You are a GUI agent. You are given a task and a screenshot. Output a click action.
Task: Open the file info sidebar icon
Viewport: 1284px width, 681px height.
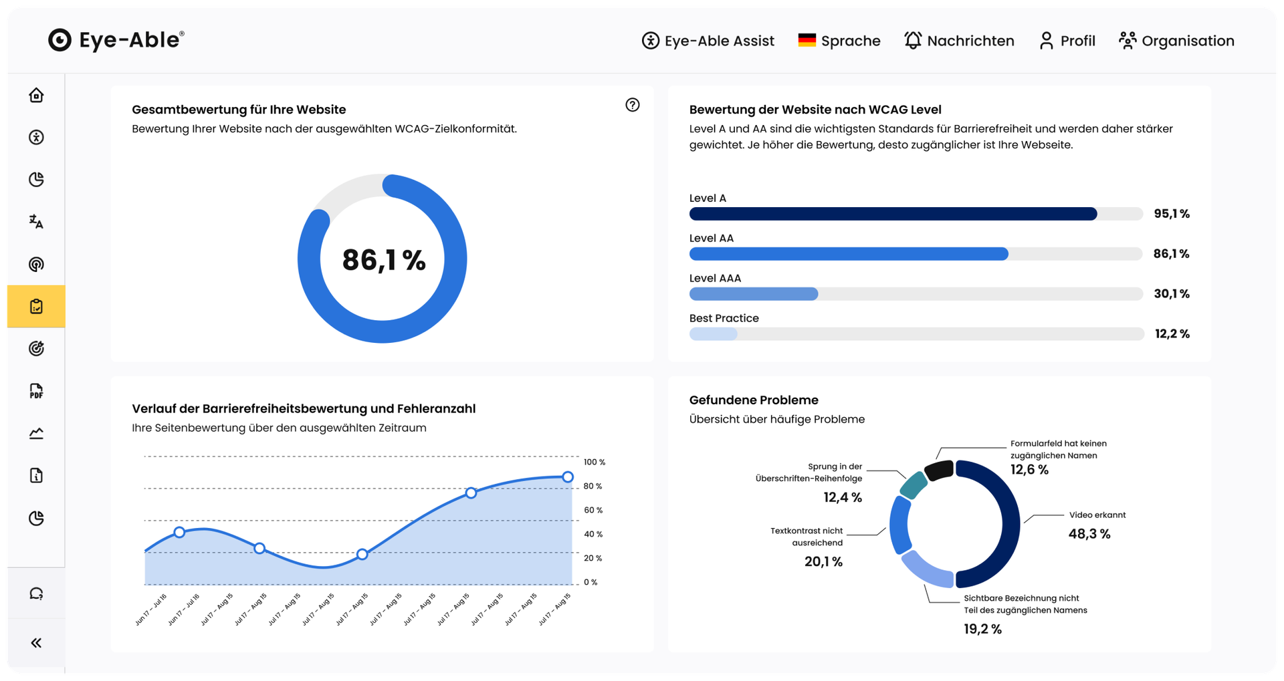[x=36, y=475]
